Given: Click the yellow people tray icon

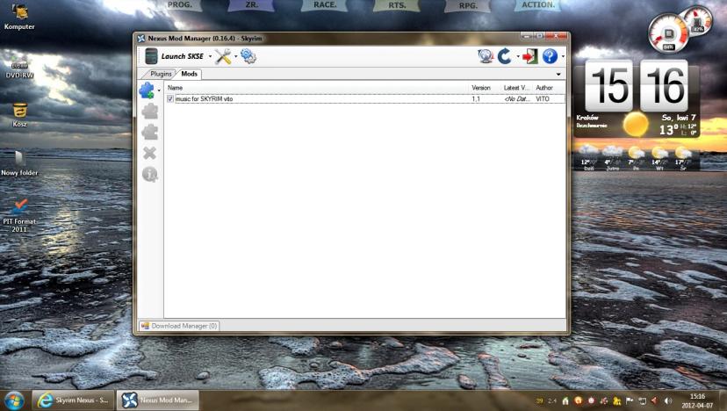Looking at the screenshot, I should pyautogui.click(x=616, y=400).
